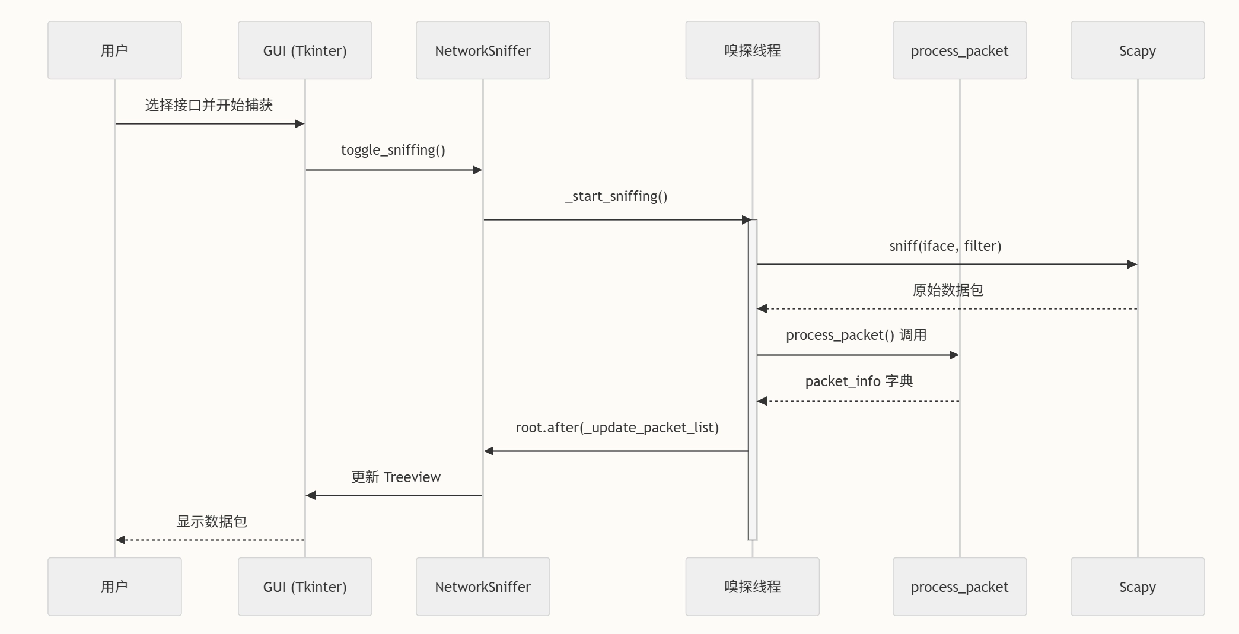The image size is (1239, 634).
Task: Click the sniff(iface, filter) message label
Action: coord(945,246)
